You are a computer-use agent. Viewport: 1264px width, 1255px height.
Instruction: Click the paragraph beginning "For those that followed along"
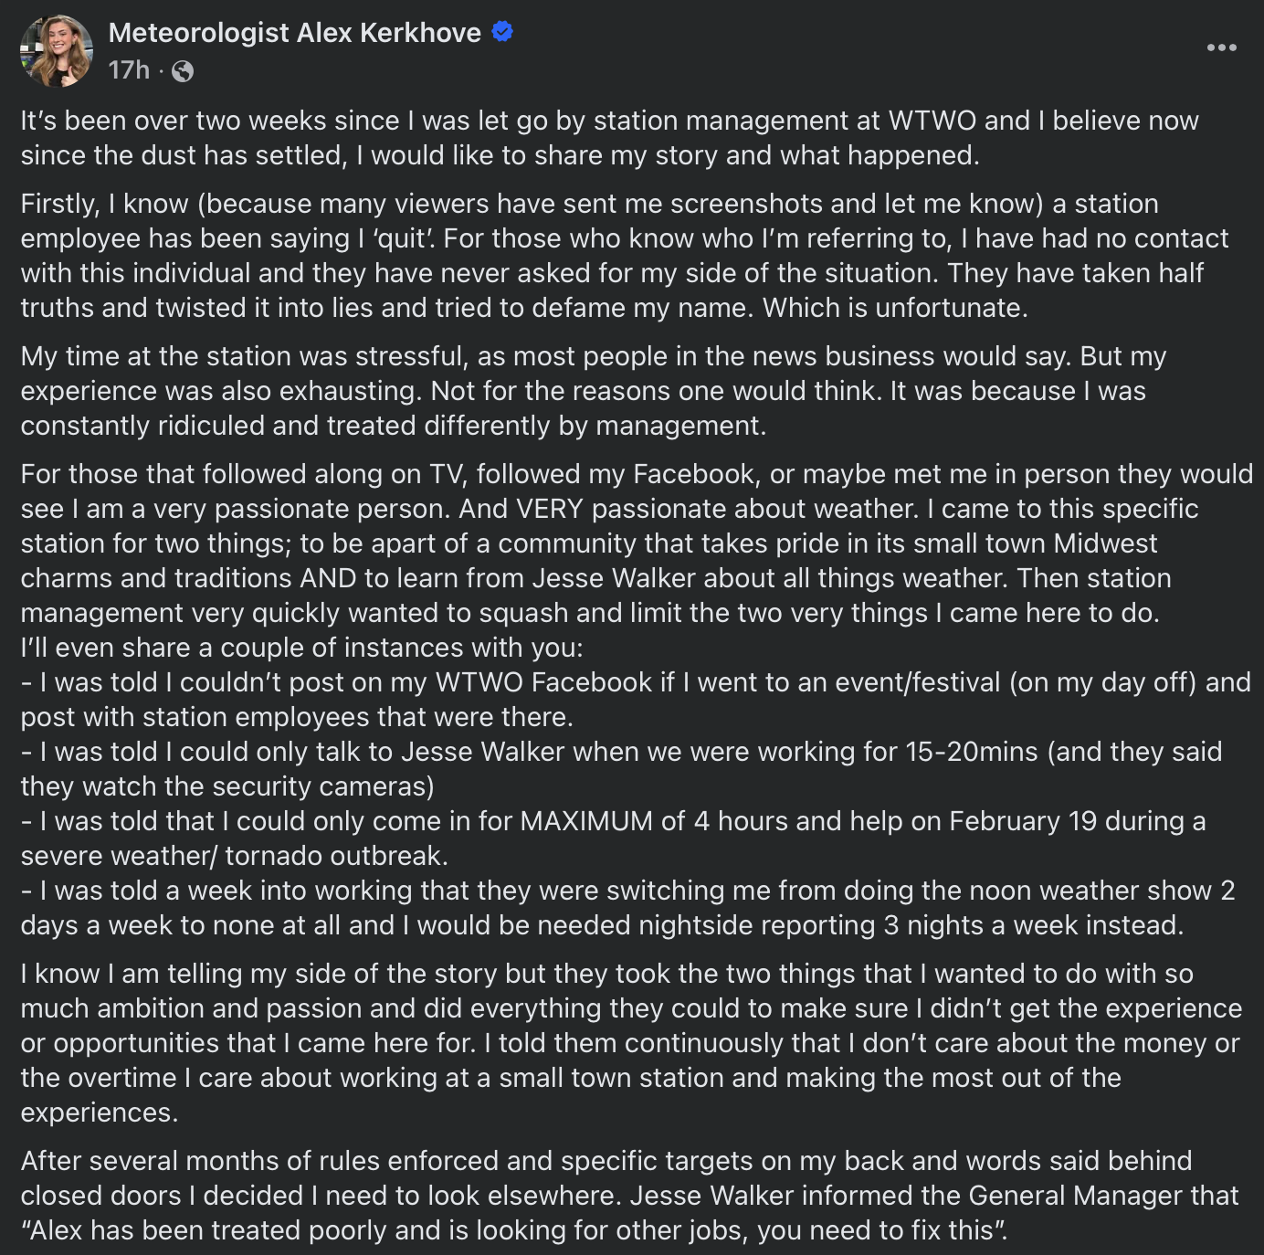(637, 543)
